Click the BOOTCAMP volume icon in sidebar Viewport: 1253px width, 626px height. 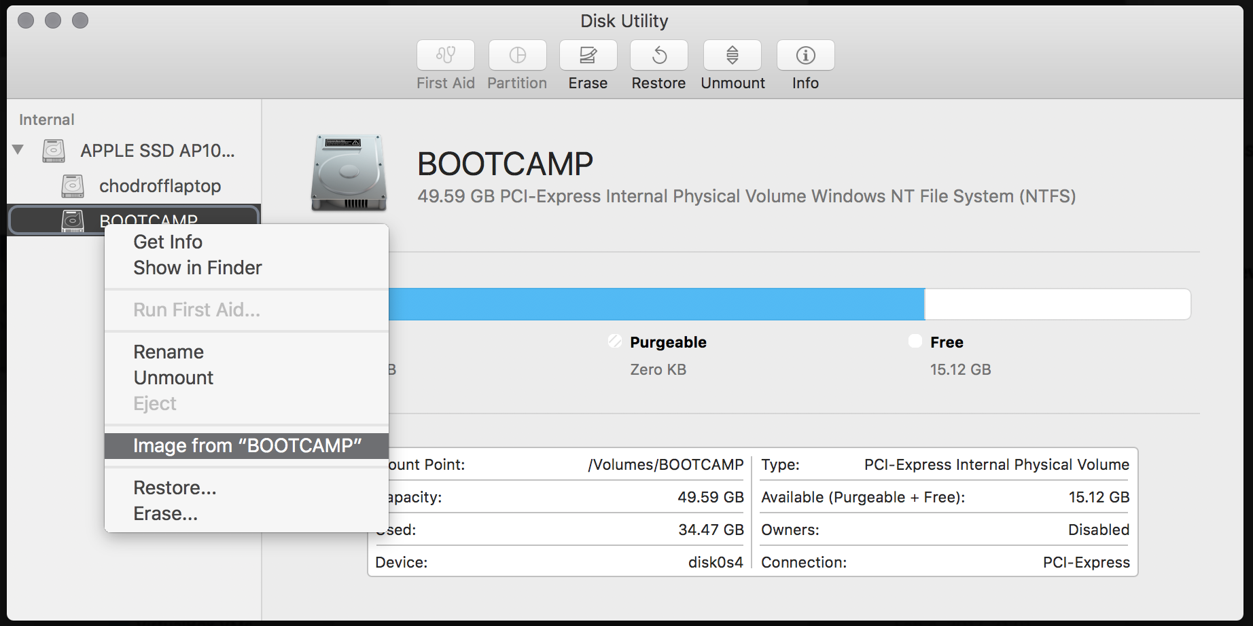[x=73, y=220]
